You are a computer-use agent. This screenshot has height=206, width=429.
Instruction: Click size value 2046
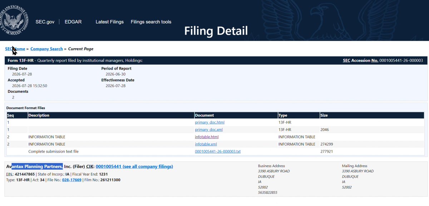tap(325, 130)
